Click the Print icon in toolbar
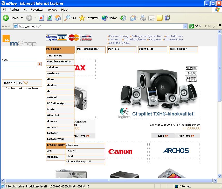The height and width of the screenshot is (189, 222). (143, 18)
